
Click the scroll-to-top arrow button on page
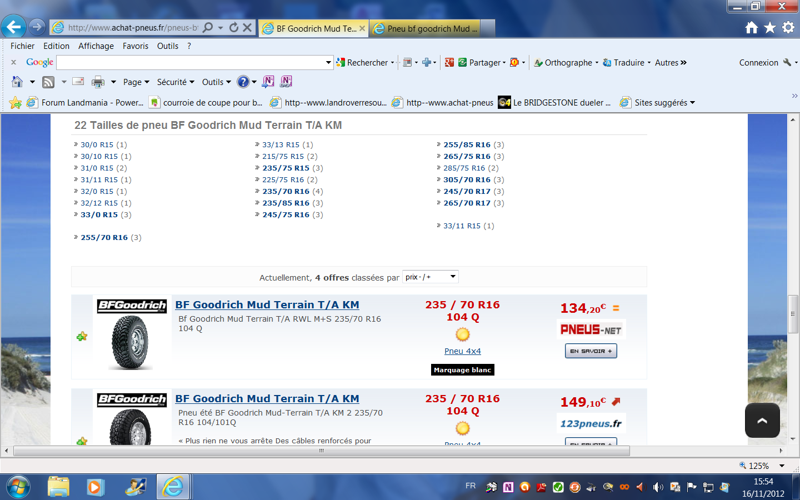pos(762,421)
